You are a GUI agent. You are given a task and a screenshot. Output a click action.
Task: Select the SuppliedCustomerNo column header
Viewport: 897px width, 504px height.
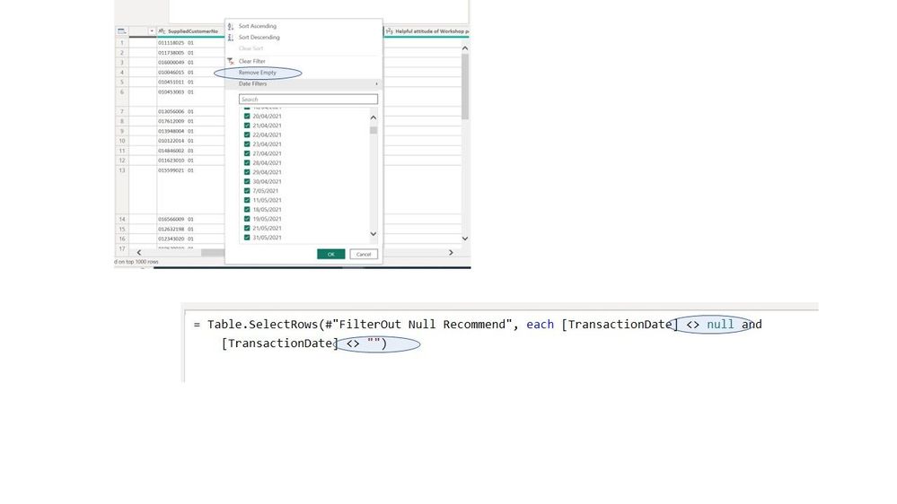pos(190,31)
